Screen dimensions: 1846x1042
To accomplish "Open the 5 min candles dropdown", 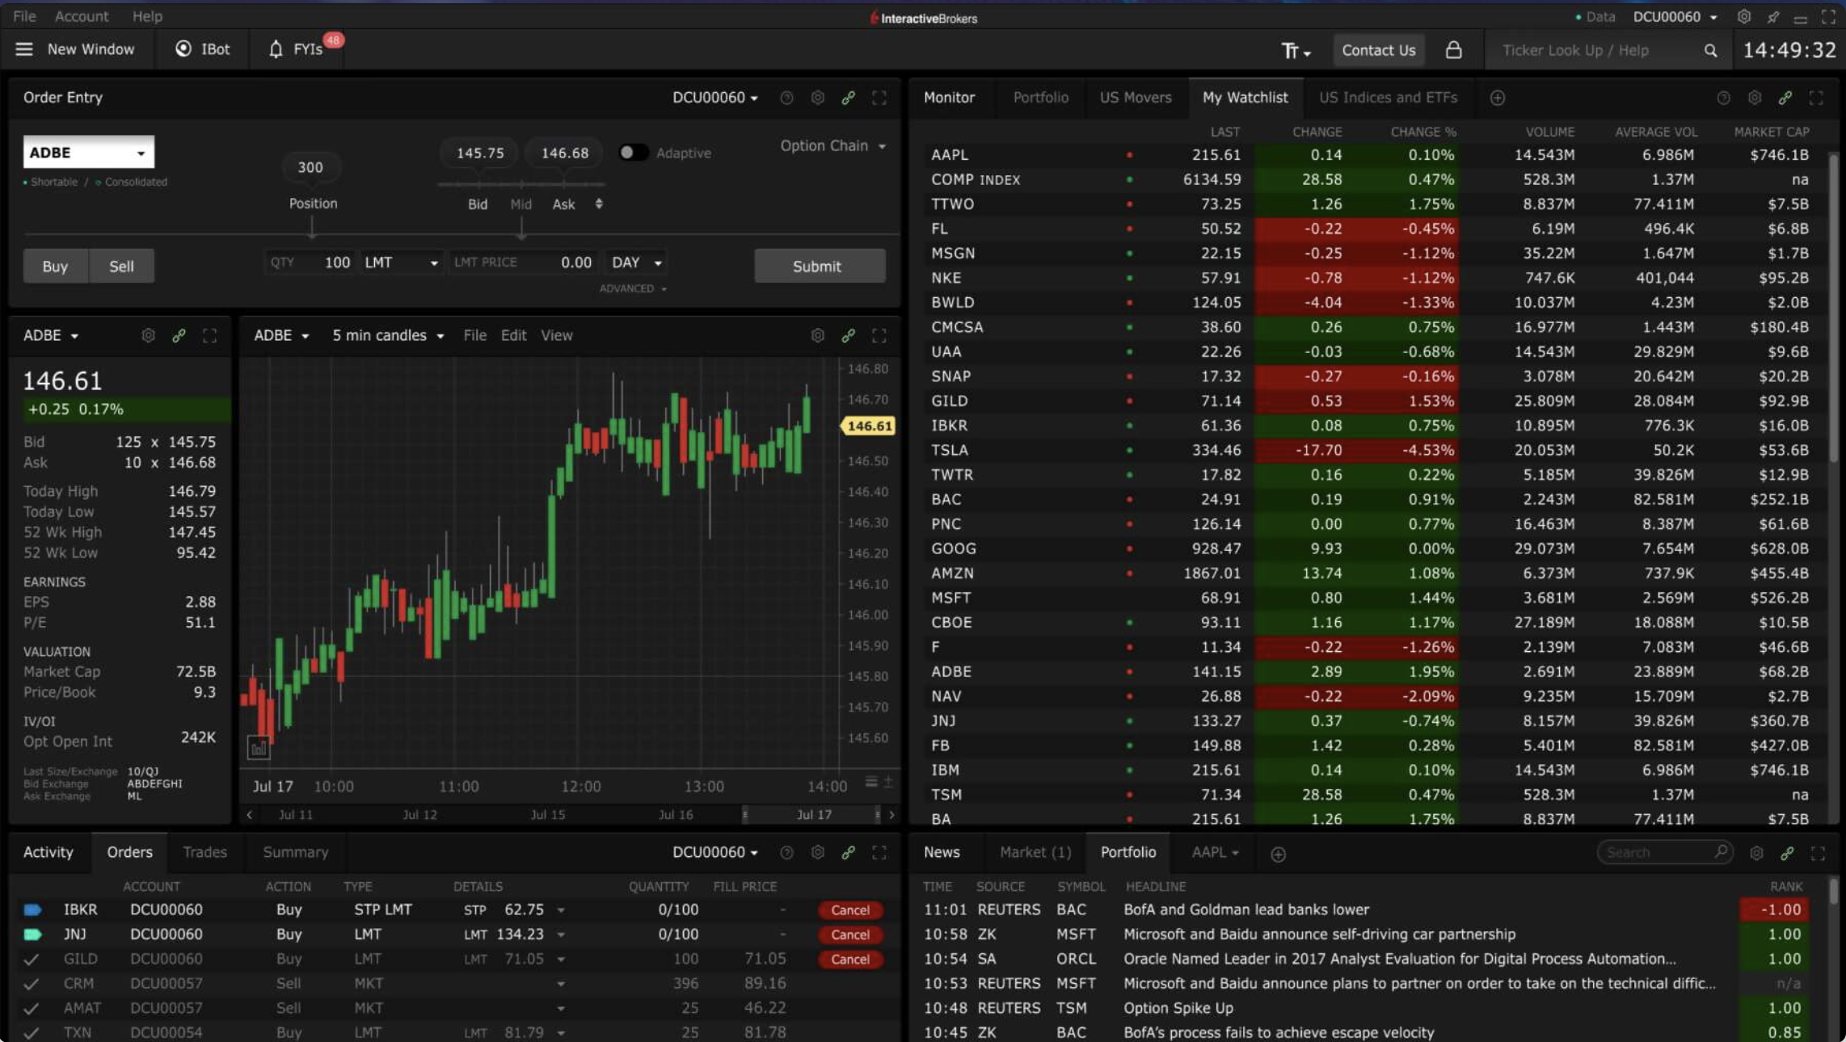I will (x=388, y=335).
